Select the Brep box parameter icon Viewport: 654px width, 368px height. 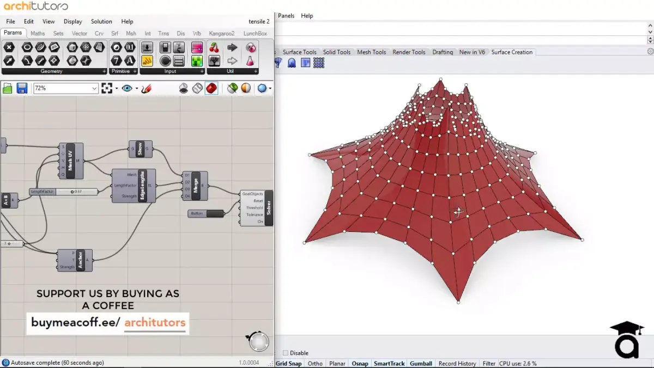pos(72,47)
